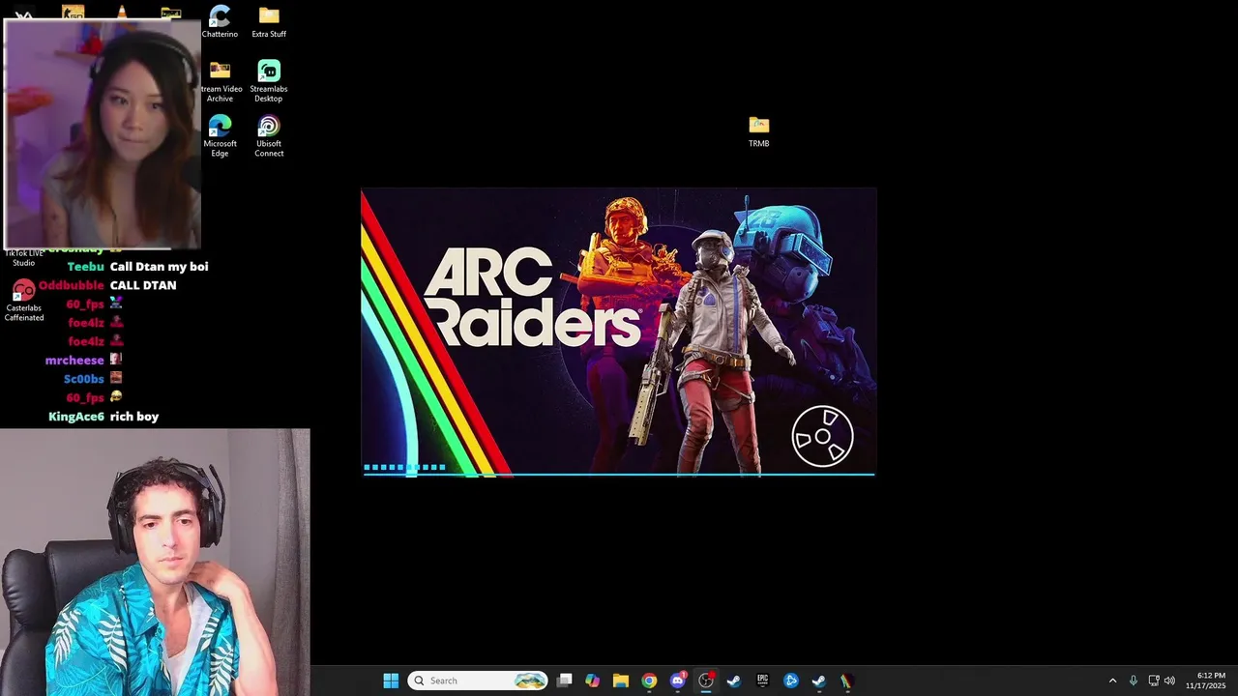Launch Streamlabs Desktop from the desktop
This screenshot has width=1238, height=696.
269,82
